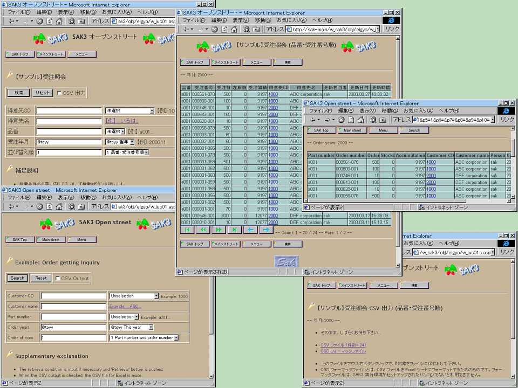
Task: Click Refresh icon in English results window toolbar
Action: 351,120
